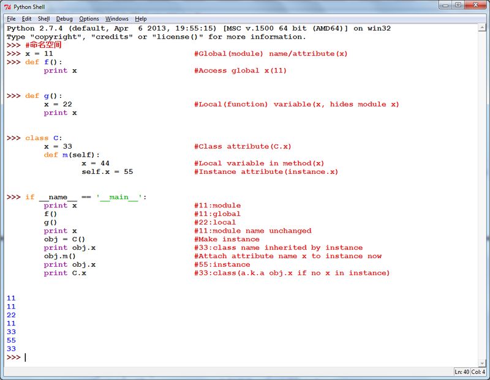Click the Python 2.7.4 version banner line
This screenshot has width=490, height=380.
[198, 28]
